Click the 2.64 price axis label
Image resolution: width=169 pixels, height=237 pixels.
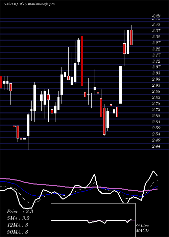tap(156, 122)
